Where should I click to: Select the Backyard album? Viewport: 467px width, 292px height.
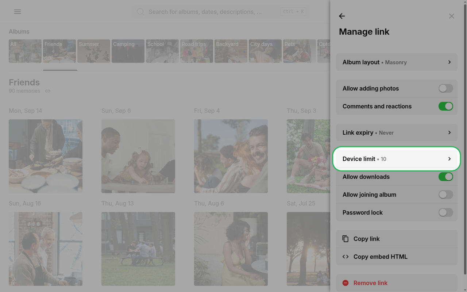click(x=231, y=51)
